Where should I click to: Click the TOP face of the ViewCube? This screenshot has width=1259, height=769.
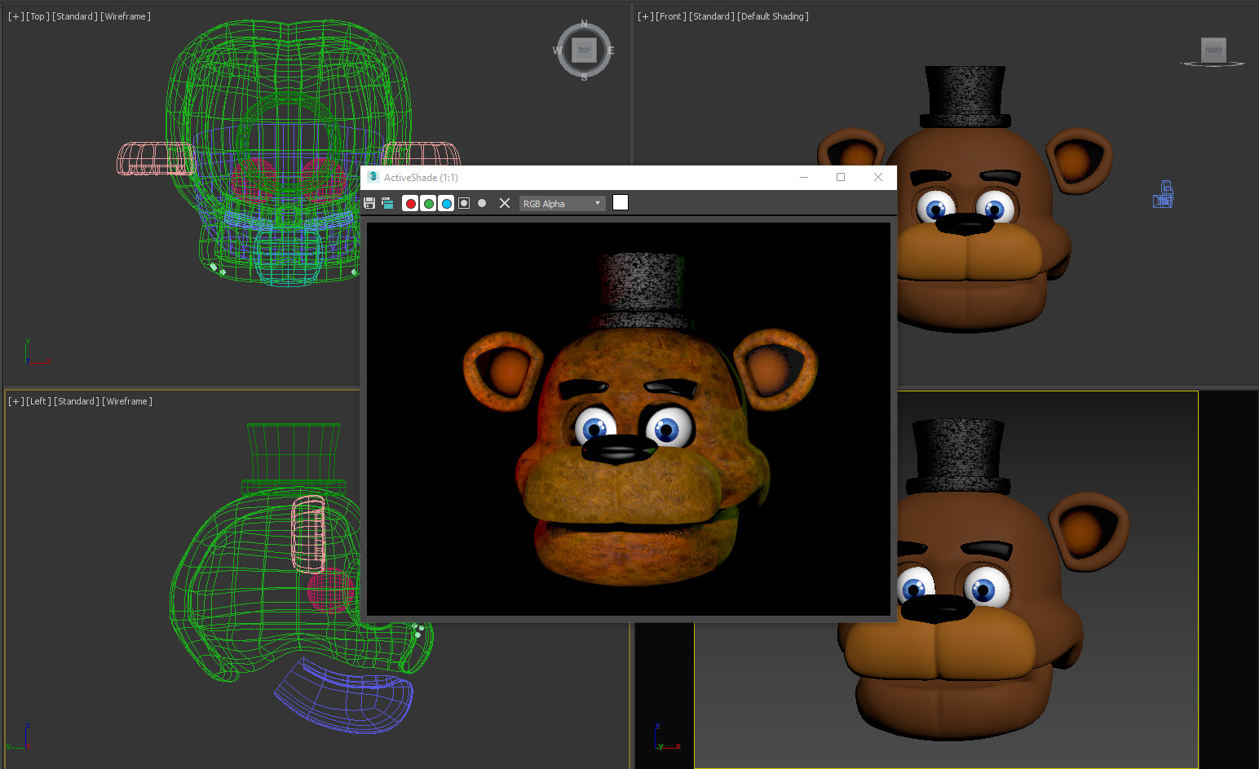click(x=584, y=50)
